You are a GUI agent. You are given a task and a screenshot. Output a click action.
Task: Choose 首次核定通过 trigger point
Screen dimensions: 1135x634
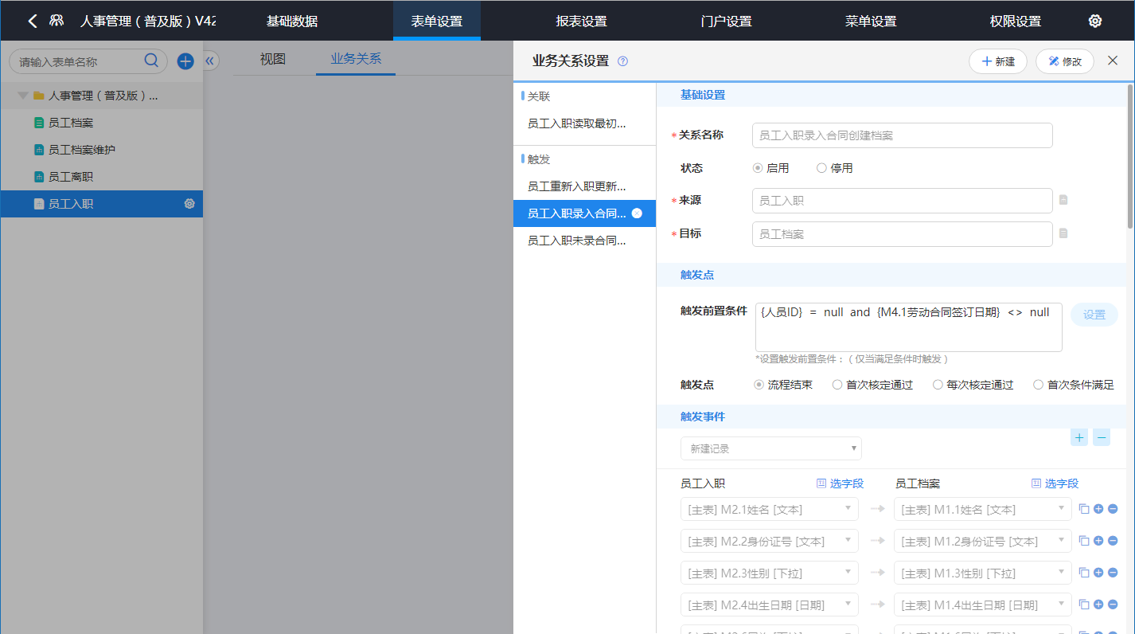837,385
